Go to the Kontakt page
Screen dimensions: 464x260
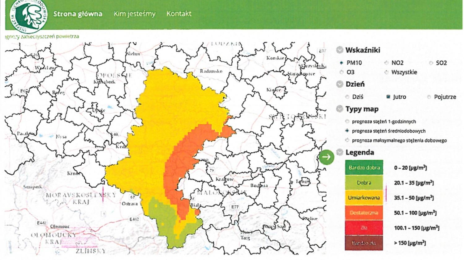pos(179,14)
